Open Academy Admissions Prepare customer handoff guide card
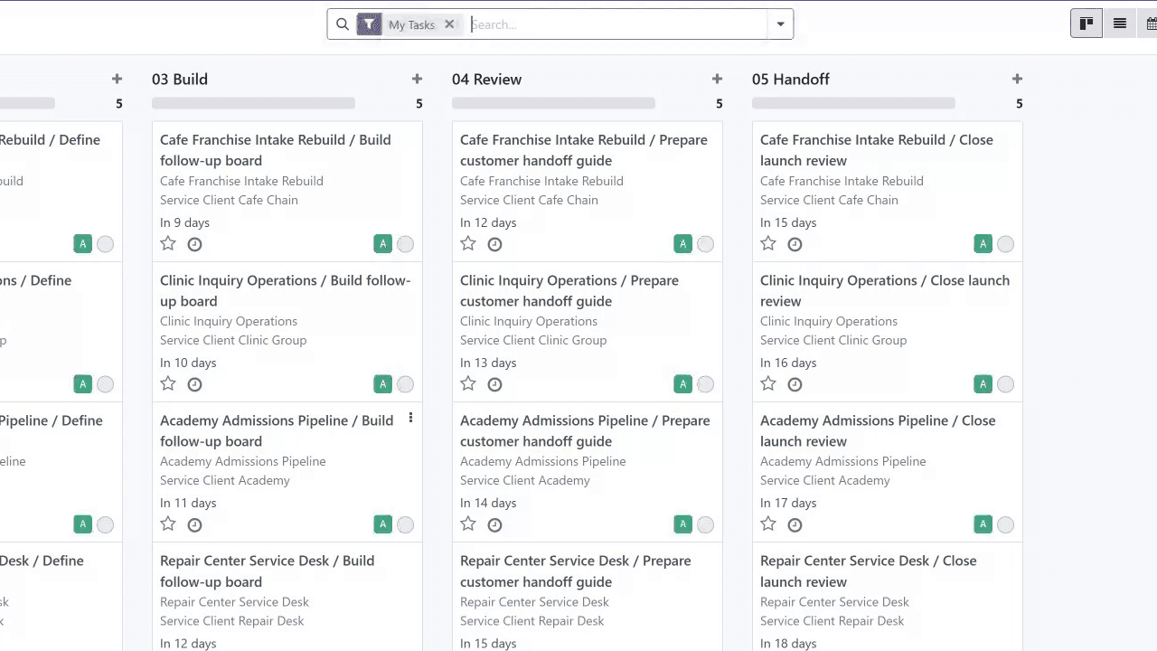 585,430
